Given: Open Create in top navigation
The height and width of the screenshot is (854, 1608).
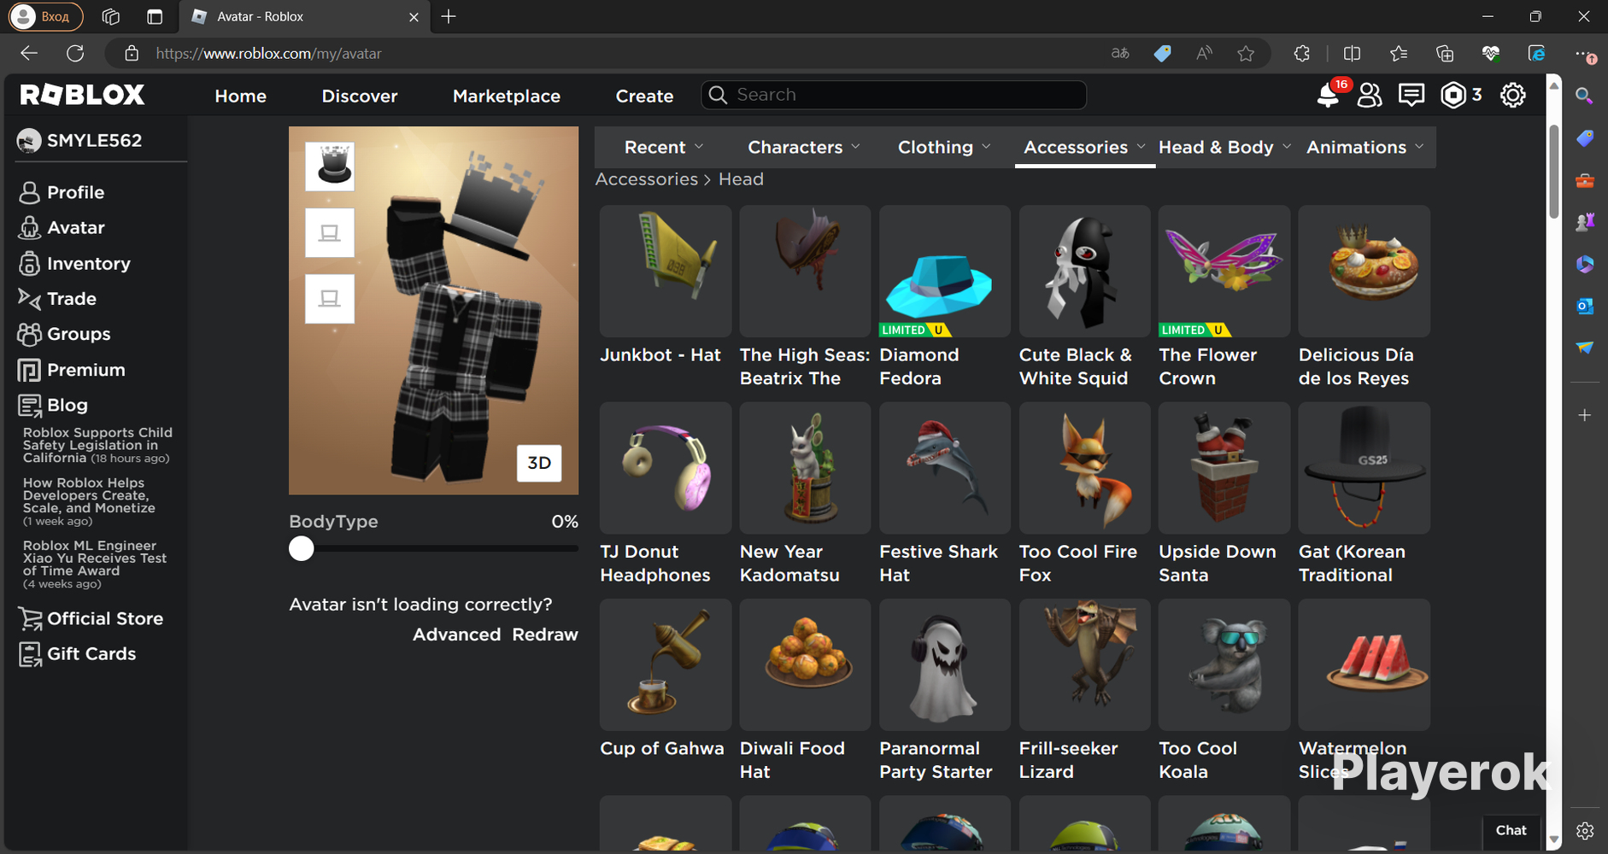Looking at the screenshot, I should click(x=644, y=96).
